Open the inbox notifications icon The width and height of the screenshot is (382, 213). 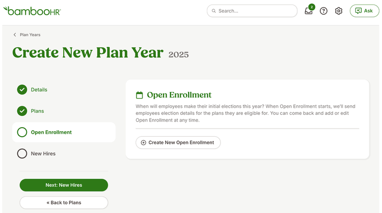click(x=309, y=11)
